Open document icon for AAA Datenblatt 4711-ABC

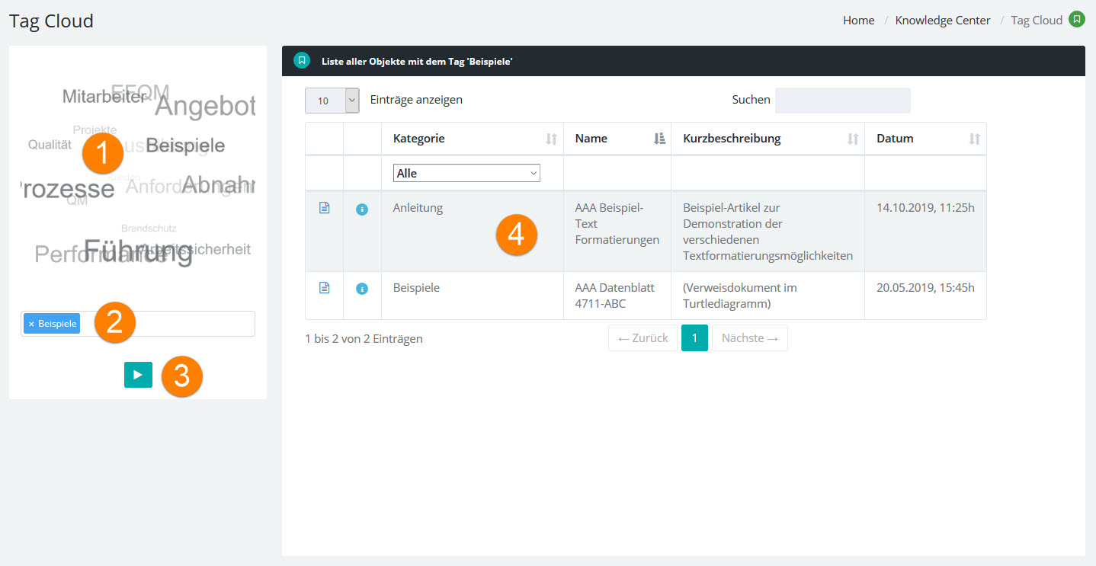point(324,288)
